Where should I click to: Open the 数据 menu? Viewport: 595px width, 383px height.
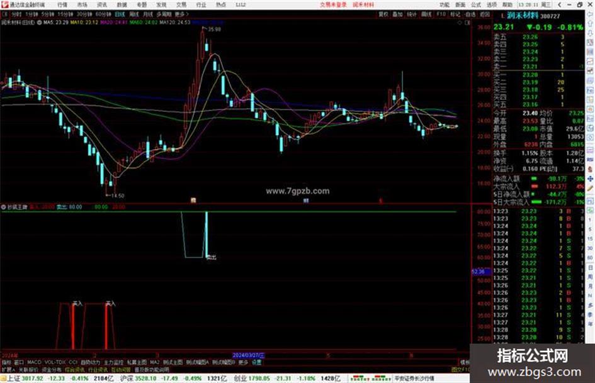(122, 4)
